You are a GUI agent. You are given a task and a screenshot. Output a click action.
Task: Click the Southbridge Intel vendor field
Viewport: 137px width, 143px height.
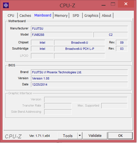click(x=42, y=49)
